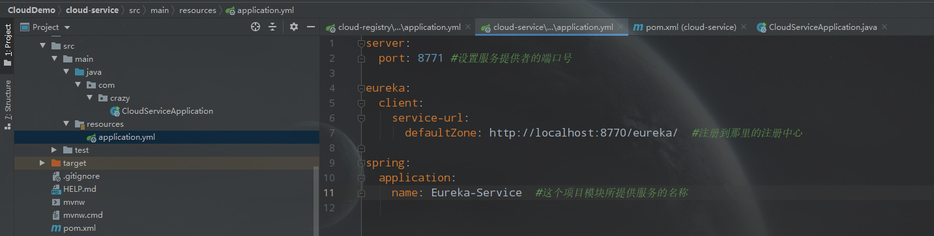Select CloudServiceApplication in the tree
Screen dimensions: 934x236
(167, 111)
